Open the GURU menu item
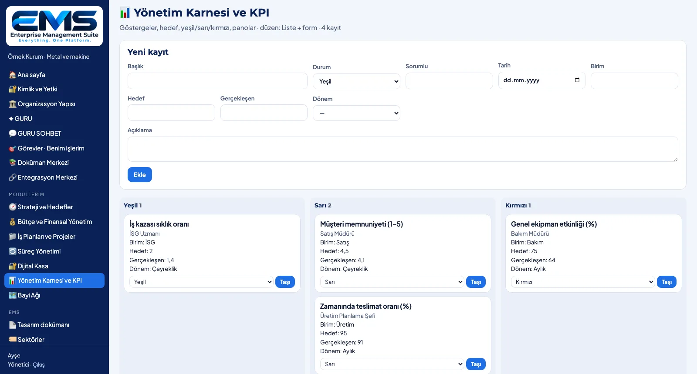The height and width of the screenshot is (374, 697). [x=54, y=119]
